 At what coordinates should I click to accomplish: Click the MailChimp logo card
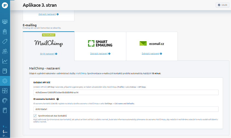[49, 43]
